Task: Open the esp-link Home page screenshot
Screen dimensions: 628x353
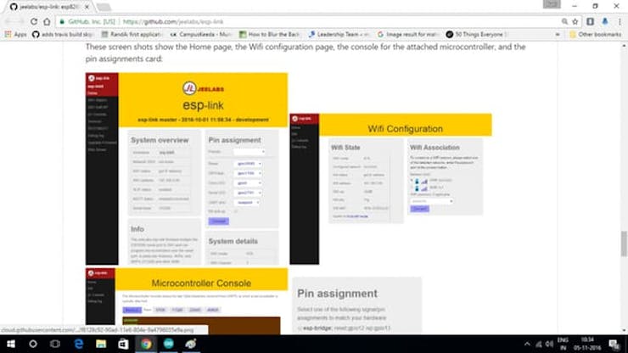Action: coord(186,169)
